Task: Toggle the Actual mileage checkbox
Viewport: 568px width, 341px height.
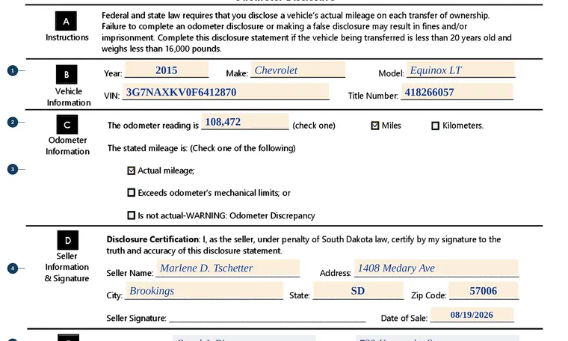Action: pos(131,170)
